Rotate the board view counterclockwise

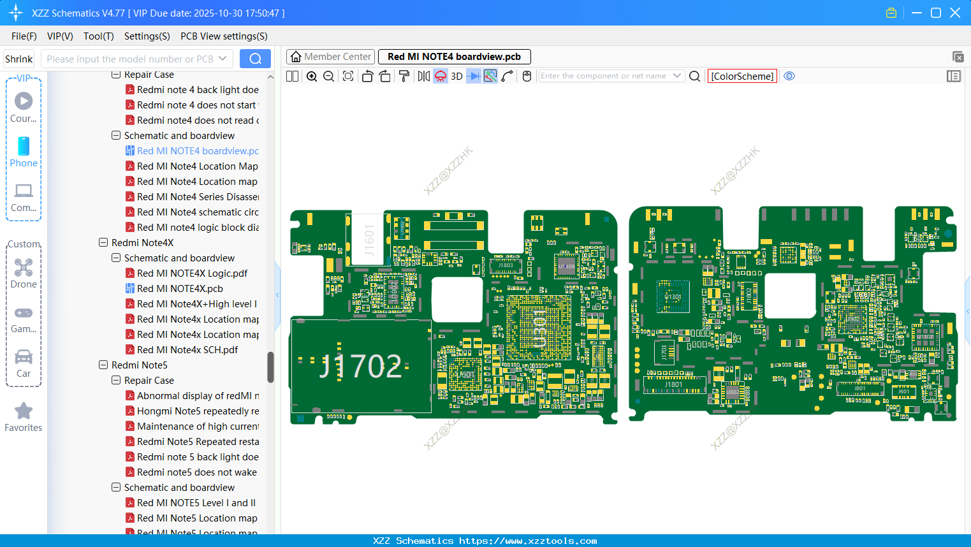click(x=367, y=77)
